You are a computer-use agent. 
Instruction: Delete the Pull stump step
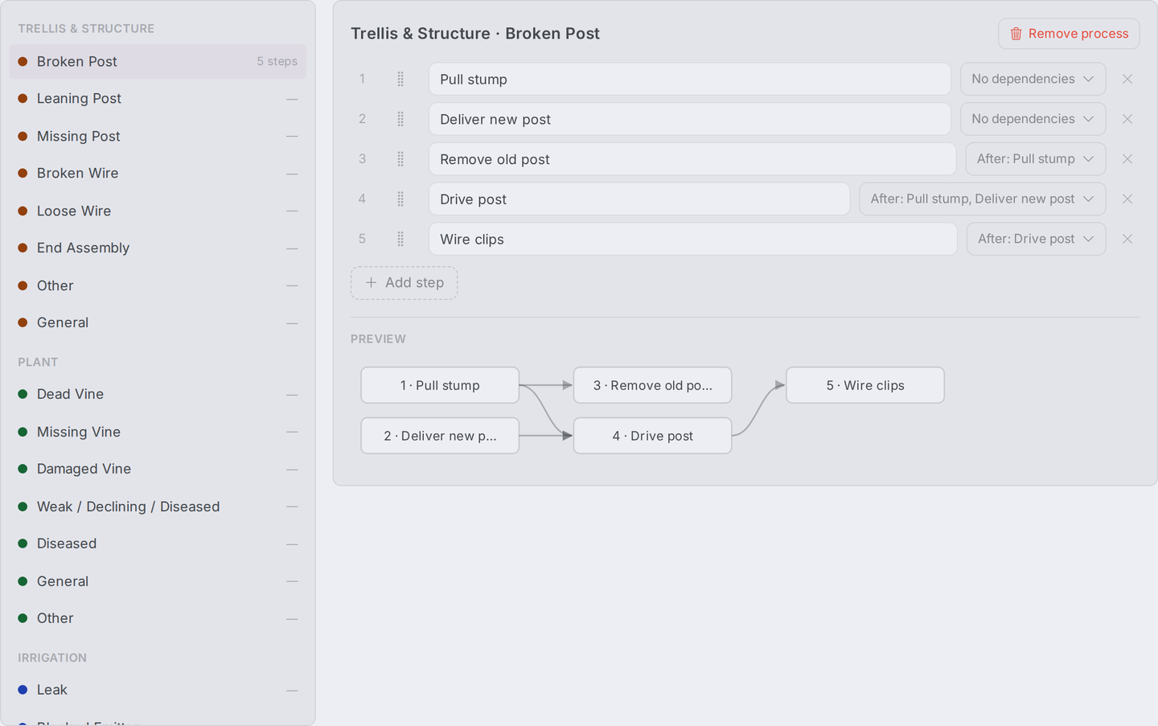pos(1127,79)
